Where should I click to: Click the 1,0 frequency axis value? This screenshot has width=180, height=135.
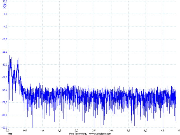click(42, 131)
